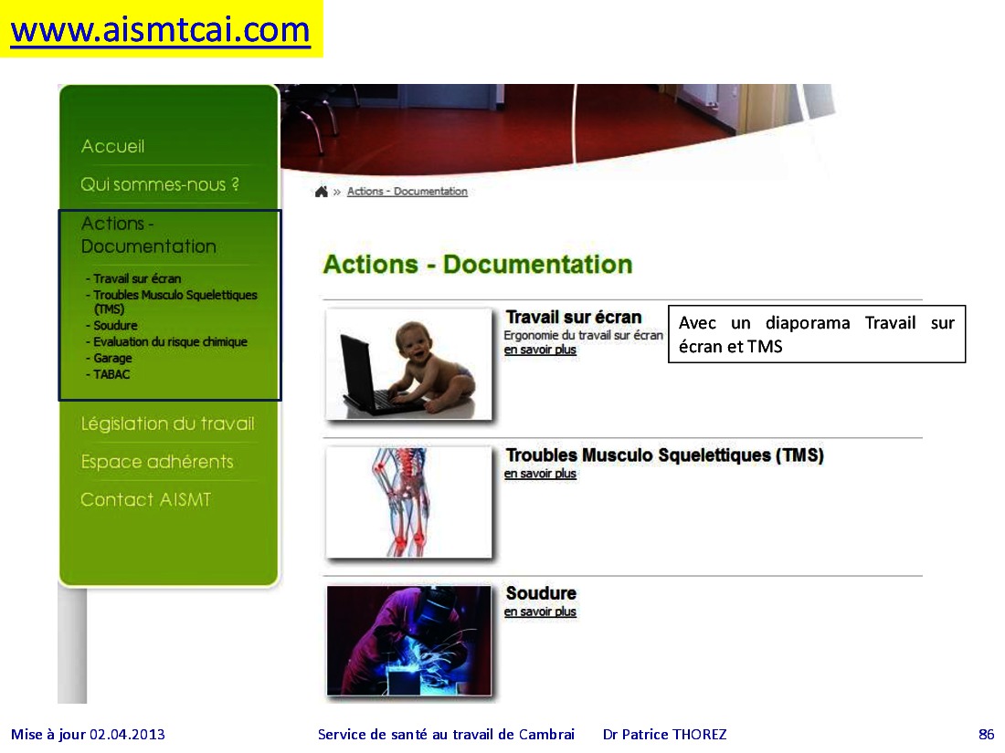Click the home icon in breadcrumb
This screenshot has width=1005, height=753.
click(321, 192)
